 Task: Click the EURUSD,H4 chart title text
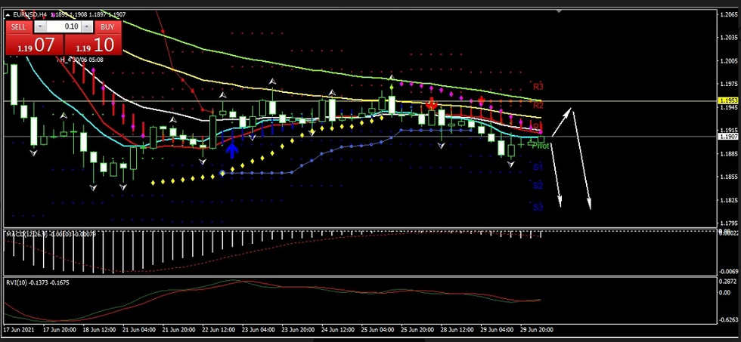click(29, 14)
